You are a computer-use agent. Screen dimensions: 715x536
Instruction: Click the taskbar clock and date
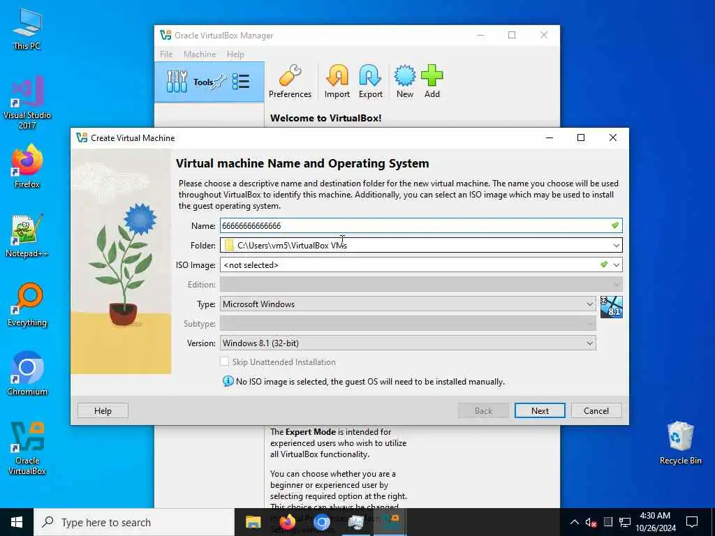pyautogui.click(x=655, y=522)
